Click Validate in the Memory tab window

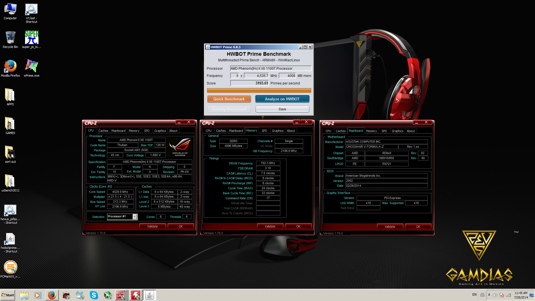click(270, 226)
